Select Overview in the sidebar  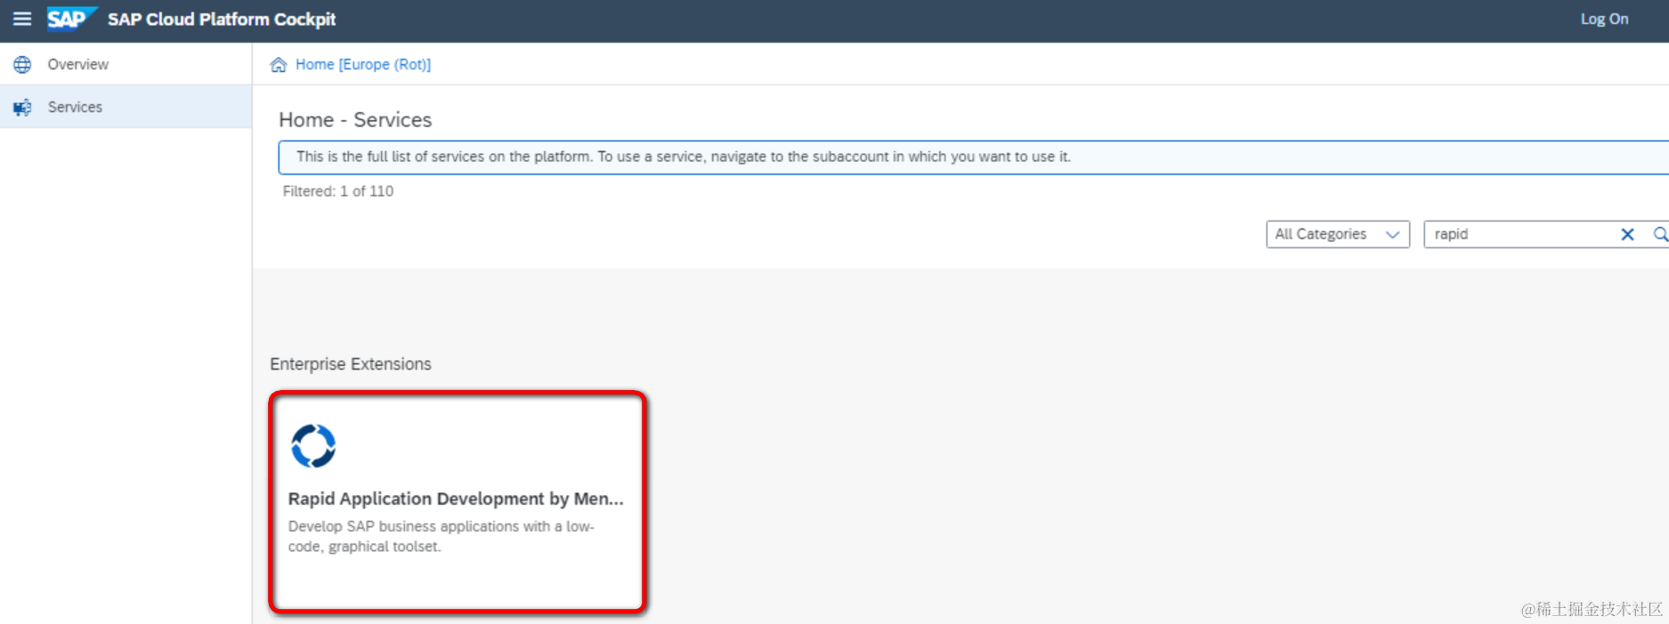pos(126,64)
